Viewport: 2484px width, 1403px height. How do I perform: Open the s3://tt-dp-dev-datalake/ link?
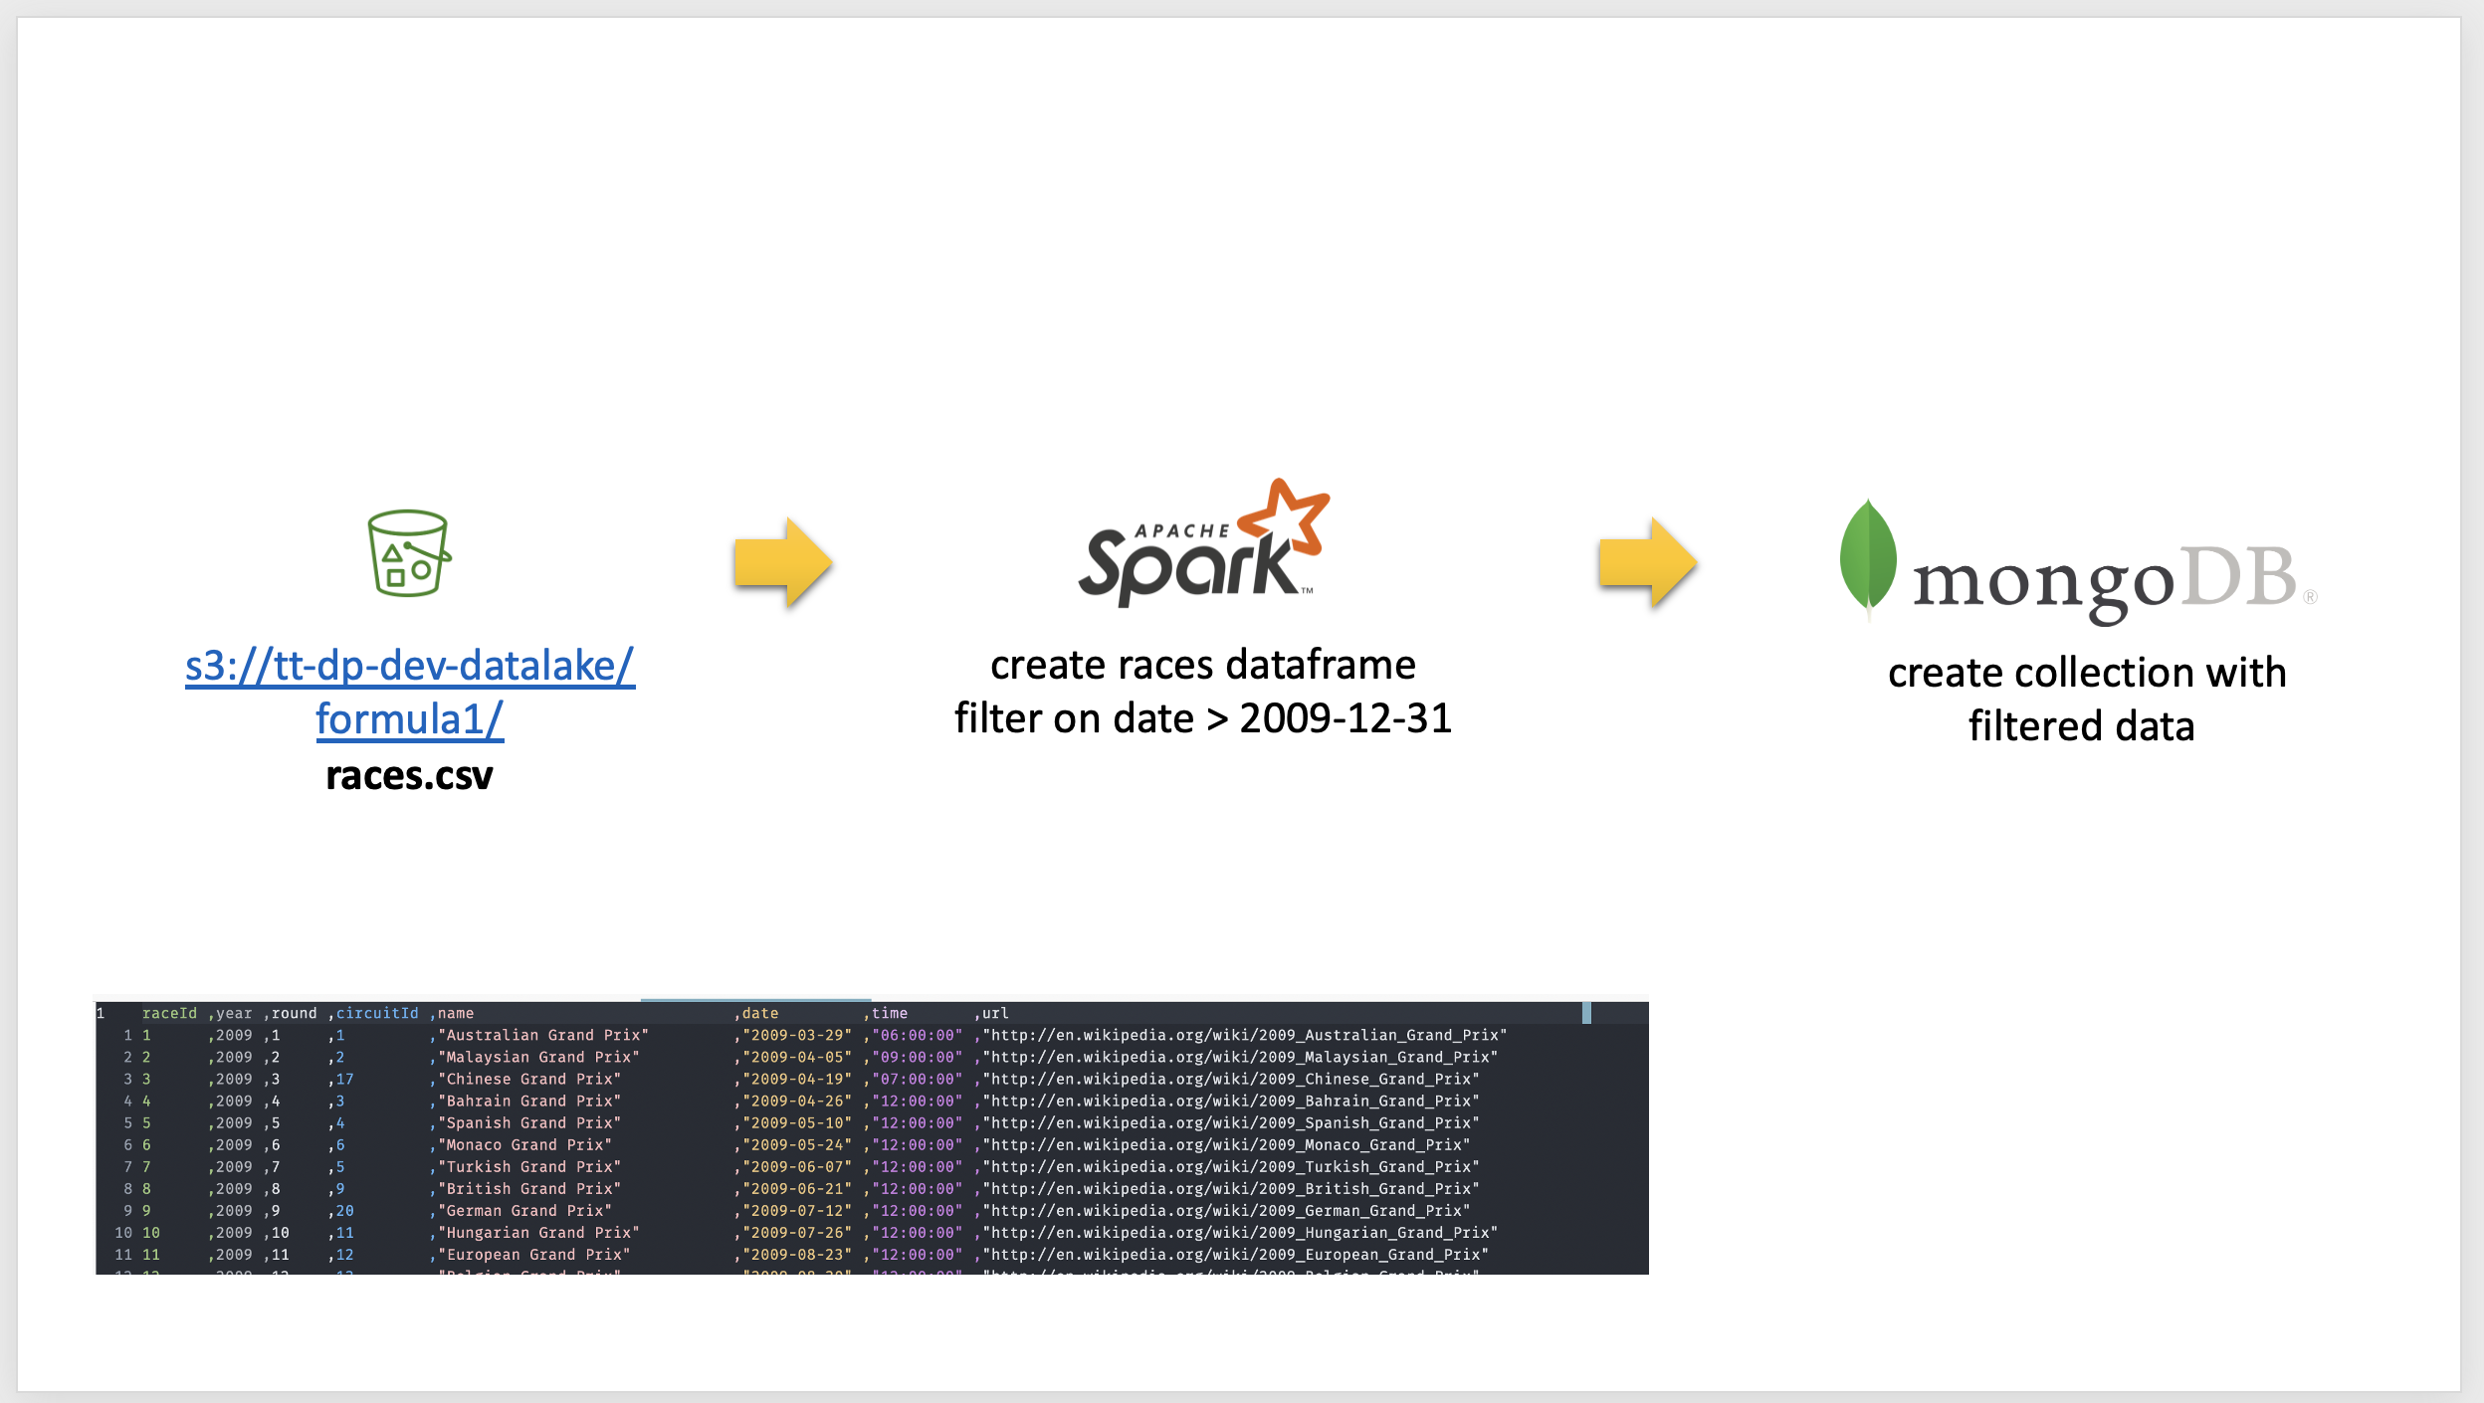coord(409,666)
